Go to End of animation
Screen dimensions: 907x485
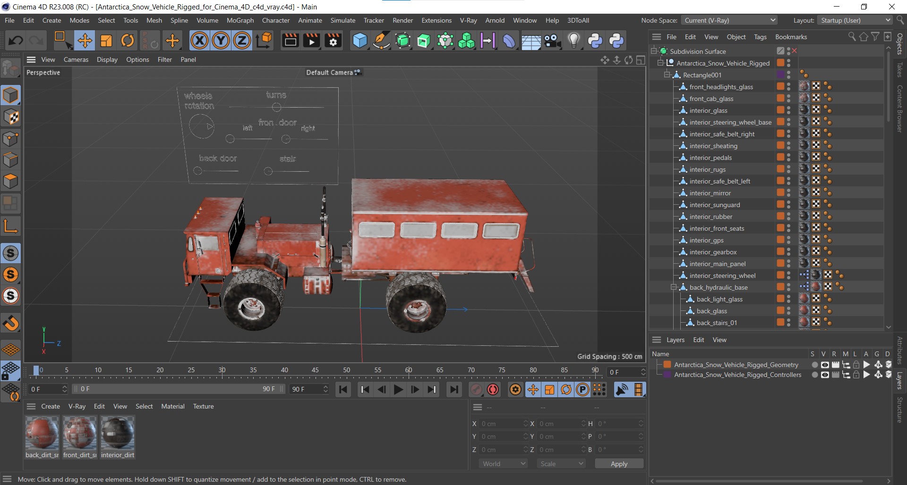pyautogui.click(x=453, y=389)
